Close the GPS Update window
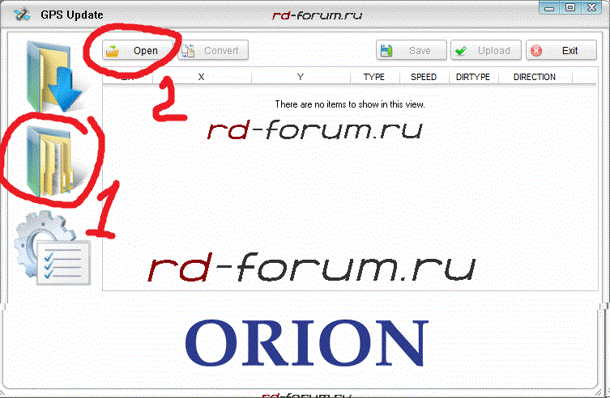 tap(591, 8)
